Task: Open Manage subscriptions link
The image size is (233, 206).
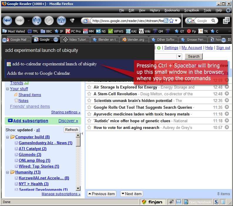Action: (61, 194)
